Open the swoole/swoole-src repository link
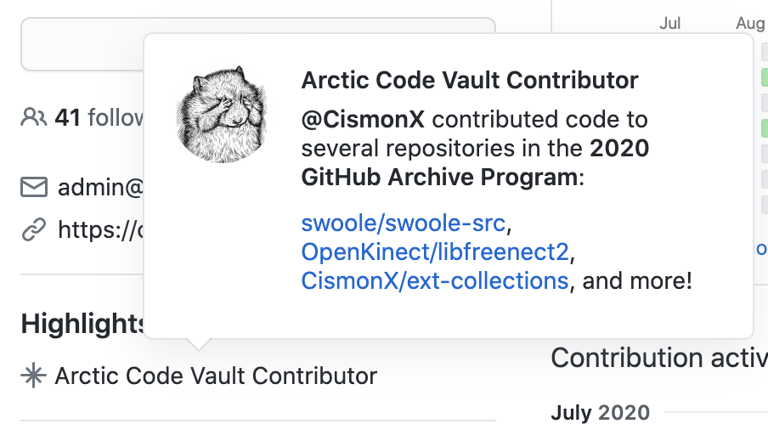 [x=404, y=224]
